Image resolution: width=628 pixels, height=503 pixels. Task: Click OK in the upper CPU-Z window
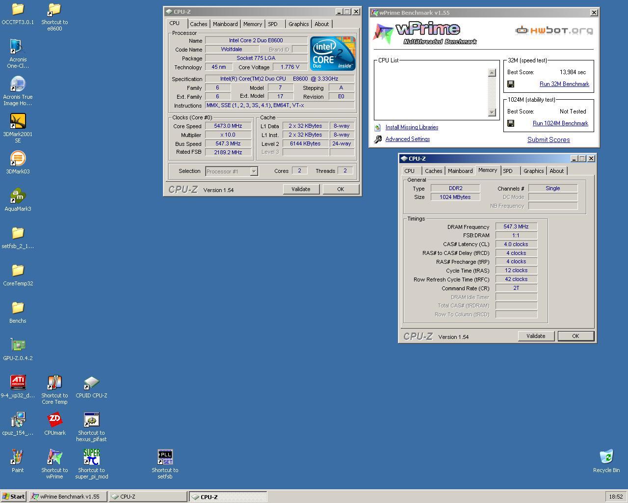(340, 189)
